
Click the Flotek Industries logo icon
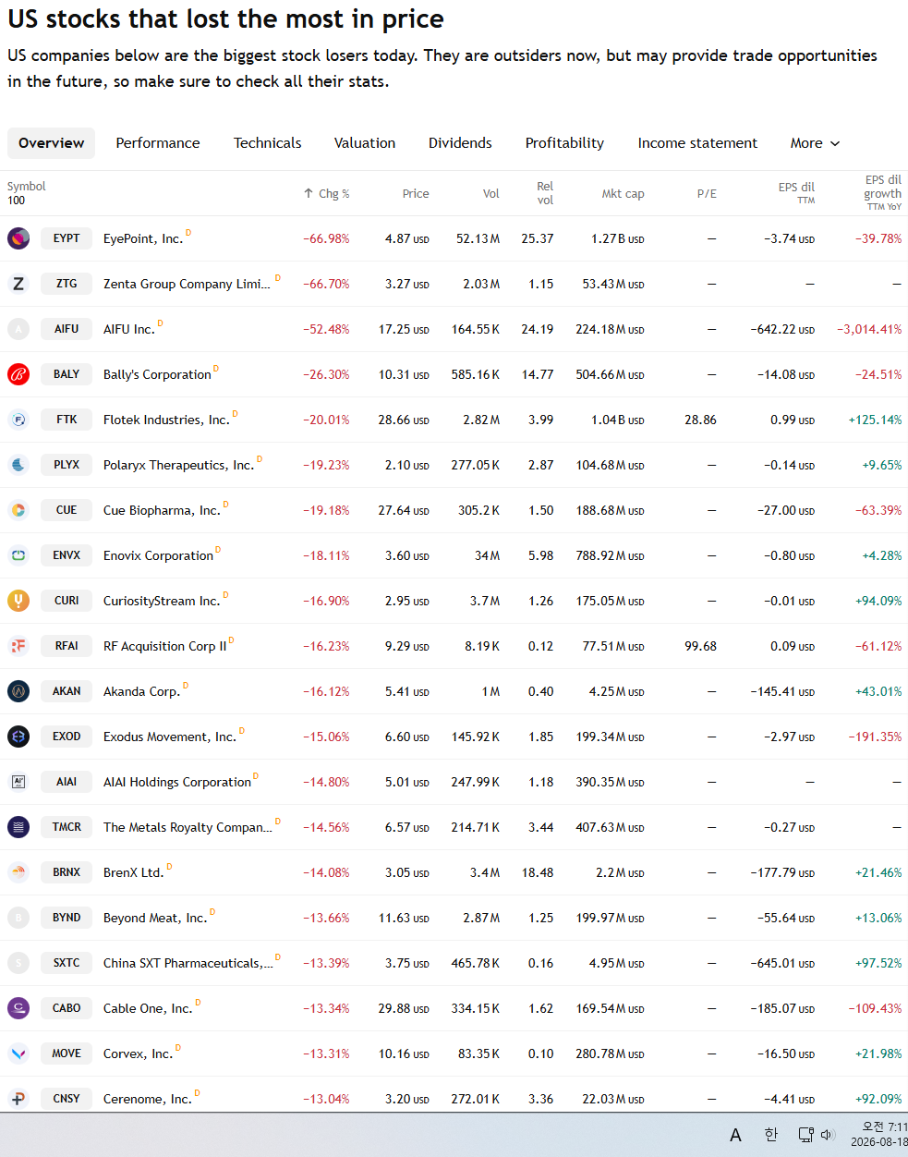point(18,420)
